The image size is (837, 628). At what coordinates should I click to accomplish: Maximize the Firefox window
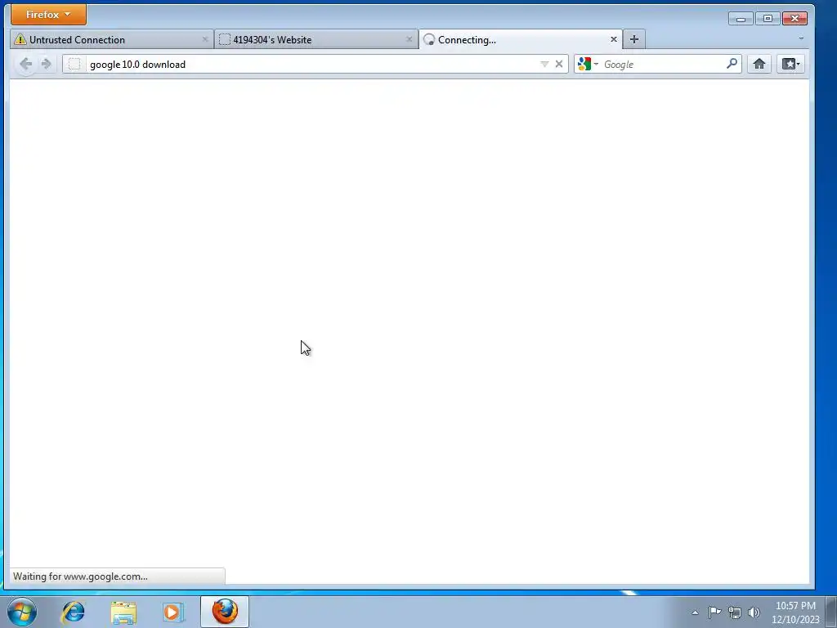(x=768, y=19)
